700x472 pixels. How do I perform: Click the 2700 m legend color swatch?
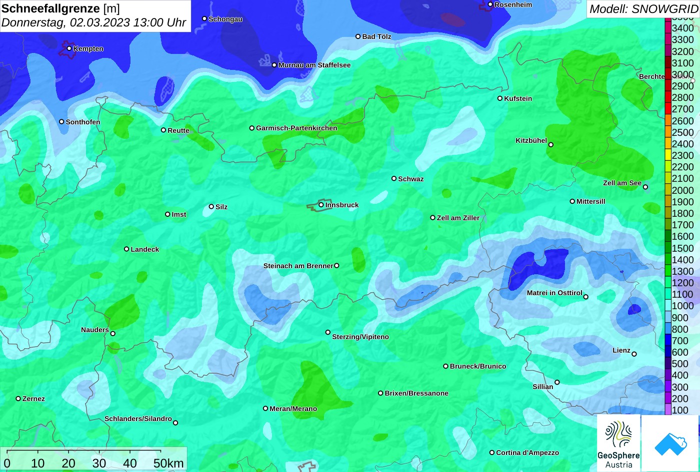[x=668, y=109]
